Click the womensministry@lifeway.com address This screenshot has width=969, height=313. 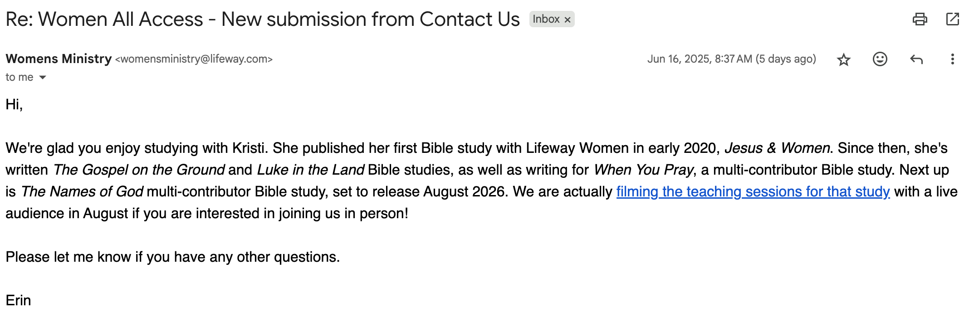194,59
